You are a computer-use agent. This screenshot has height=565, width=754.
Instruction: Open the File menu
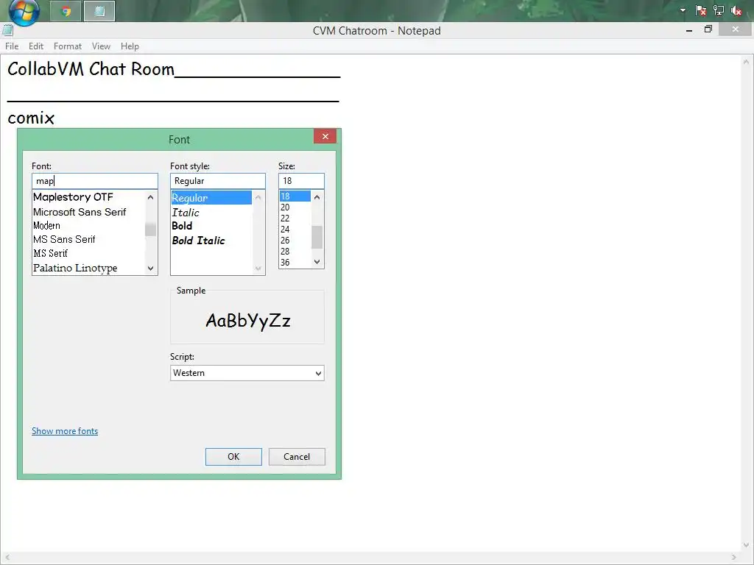(x=12, y=46)
